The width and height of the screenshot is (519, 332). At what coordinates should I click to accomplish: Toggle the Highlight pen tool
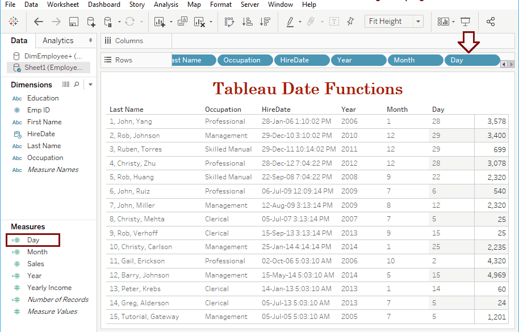click(290, 22)
